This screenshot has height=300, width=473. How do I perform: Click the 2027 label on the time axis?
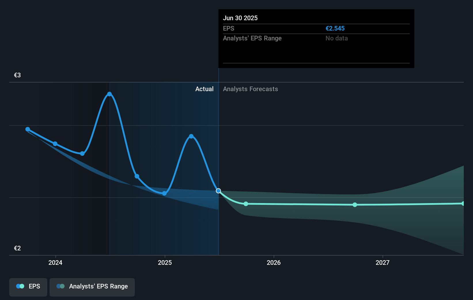(x=383, y=262)
